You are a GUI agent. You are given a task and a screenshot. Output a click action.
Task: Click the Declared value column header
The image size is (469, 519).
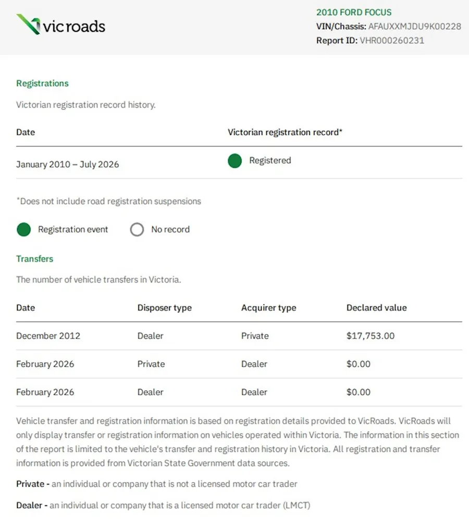click(377, 308)
